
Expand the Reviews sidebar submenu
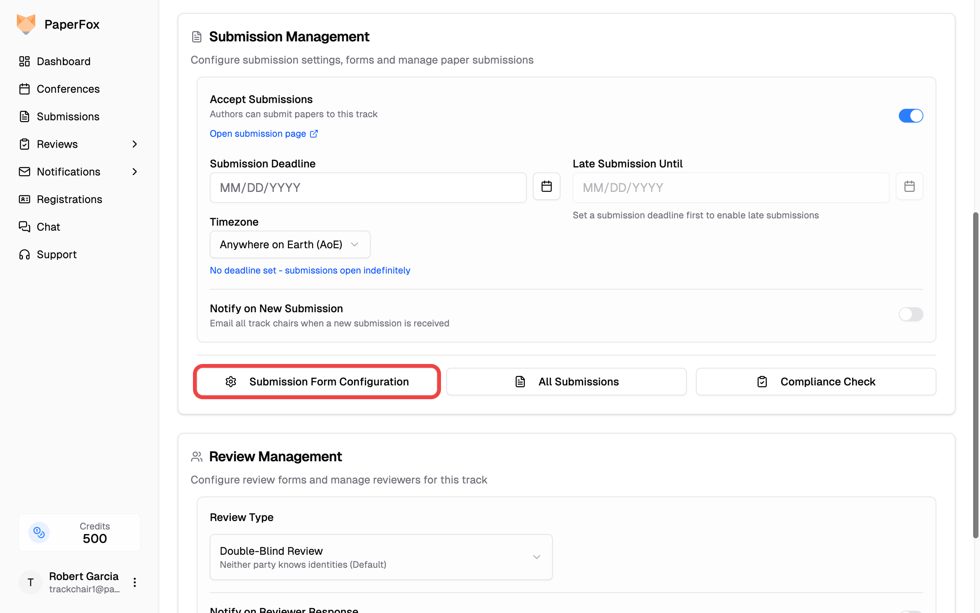pyautogui.click(x=134, y=144)
